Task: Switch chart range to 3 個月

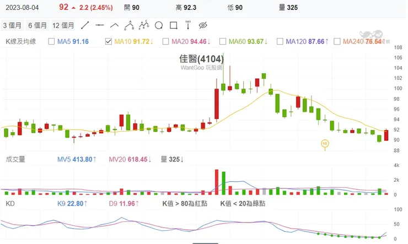Action: coord(12,25)
